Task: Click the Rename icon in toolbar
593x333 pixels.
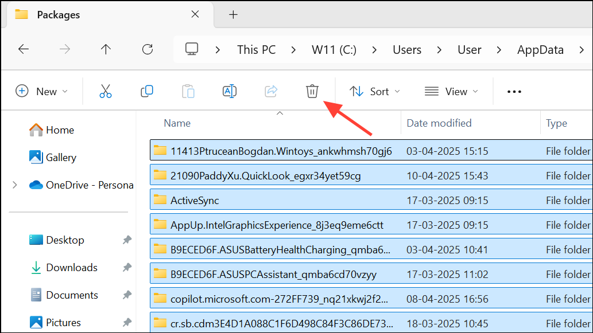Action: pyautogui.click(x=230, y=91)
